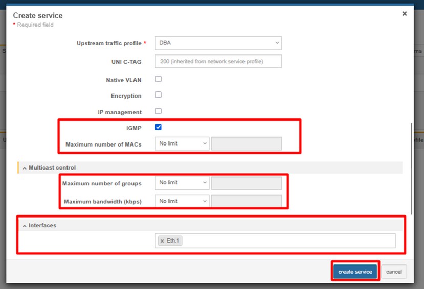
Task: Remove Eth.1 tag using its x icon
Action: click(162, 241)
